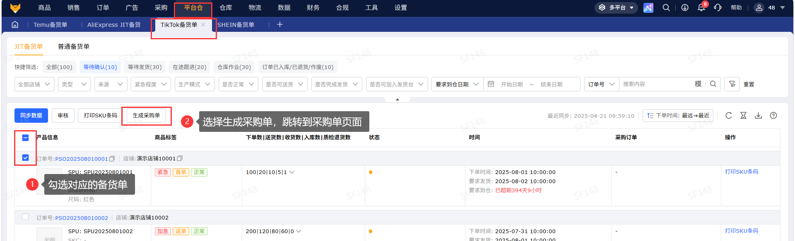795x241 pixels.
Task: Open order link PSO202508010002
Action: [82, 218]
